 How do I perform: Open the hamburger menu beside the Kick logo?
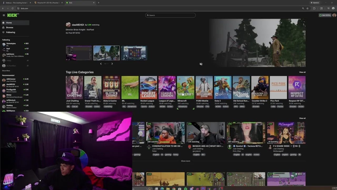(4, 15)
